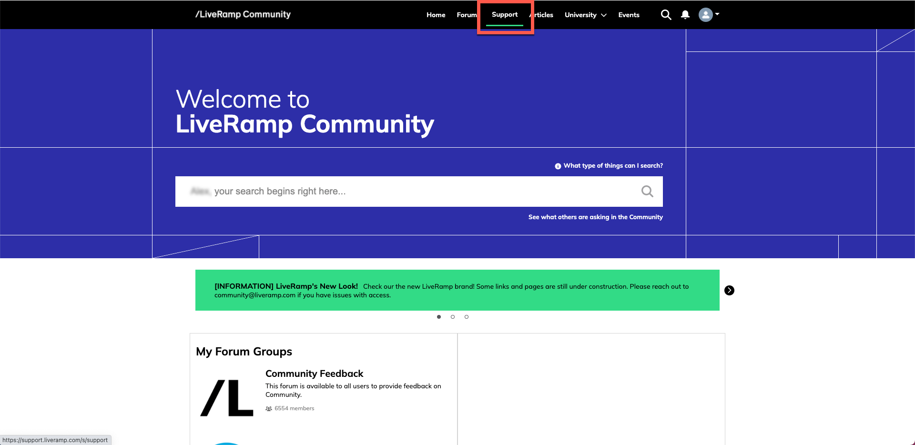The height and width of the screenshot is (445, 915).
Task: Click the LiveRamp Community logo
Action: click(243, 14)
